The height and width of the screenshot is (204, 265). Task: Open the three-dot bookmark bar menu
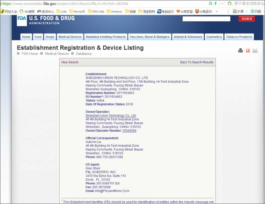click(228, 12)
